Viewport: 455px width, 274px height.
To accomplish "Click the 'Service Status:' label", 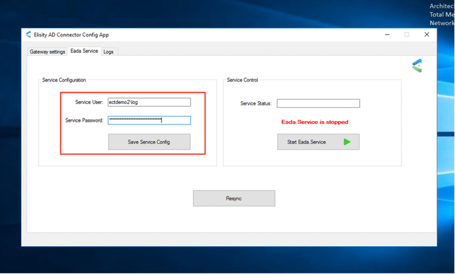I will 256,103.
